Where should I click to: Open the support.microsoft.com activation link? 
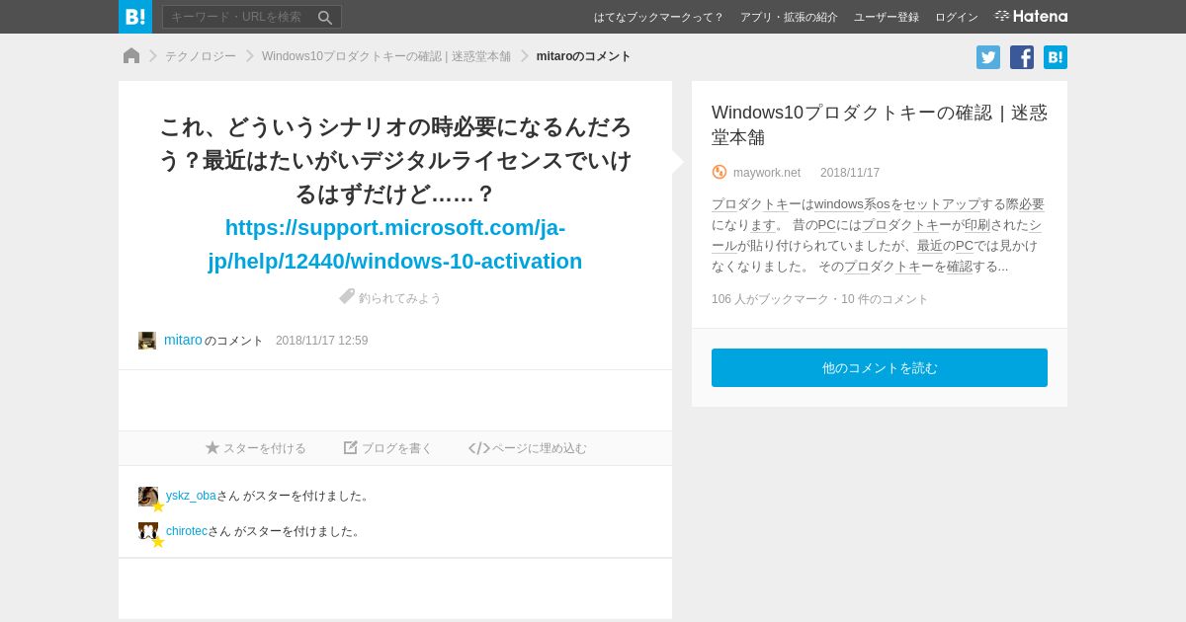click(395, 244)
